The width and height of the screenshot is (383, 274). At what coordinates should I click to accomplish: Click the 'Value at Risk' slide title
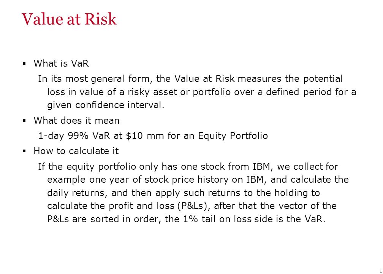[69, 19]
